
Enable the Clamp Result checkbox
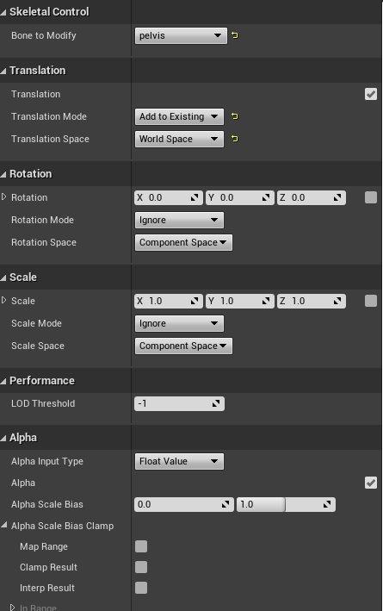coord(141,567)
